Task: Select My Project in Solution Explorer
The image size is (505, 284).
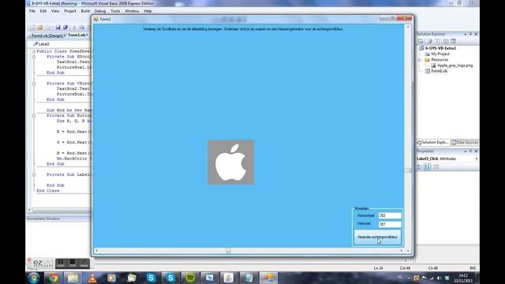Action: click(440, 54)
